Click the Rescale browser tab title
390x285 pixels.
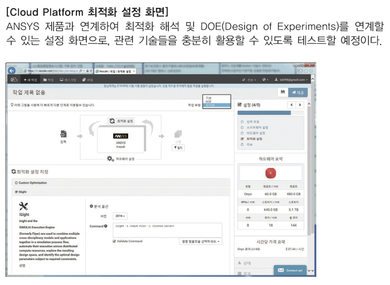[x=115, y=71]
